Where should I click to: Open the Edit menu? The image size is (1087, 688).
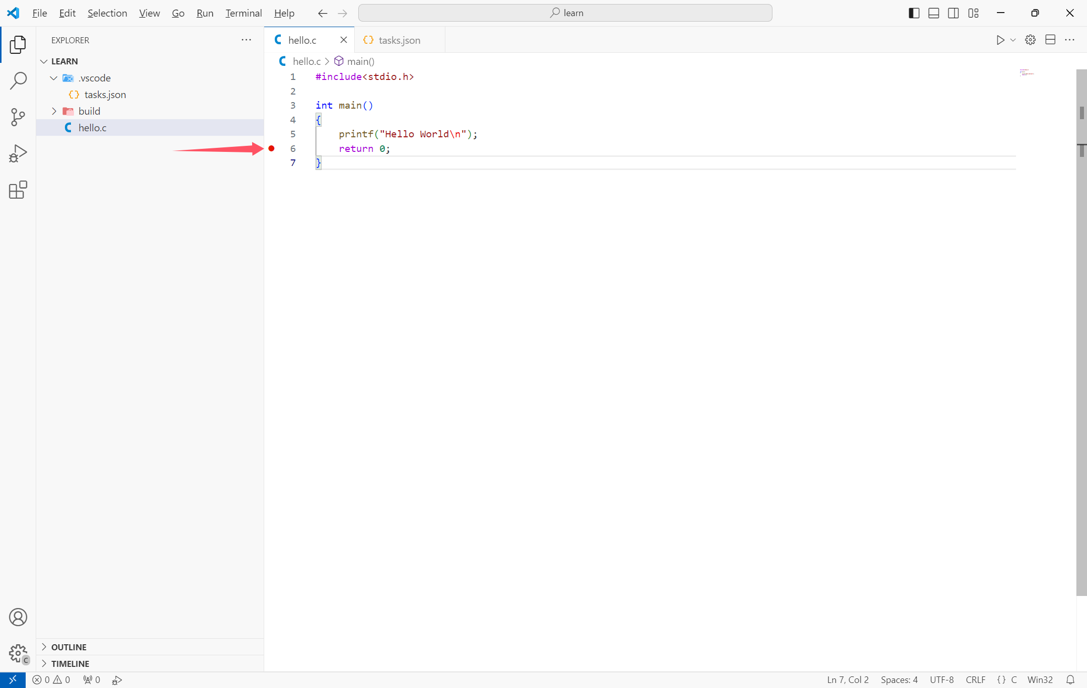click(67, 13)
